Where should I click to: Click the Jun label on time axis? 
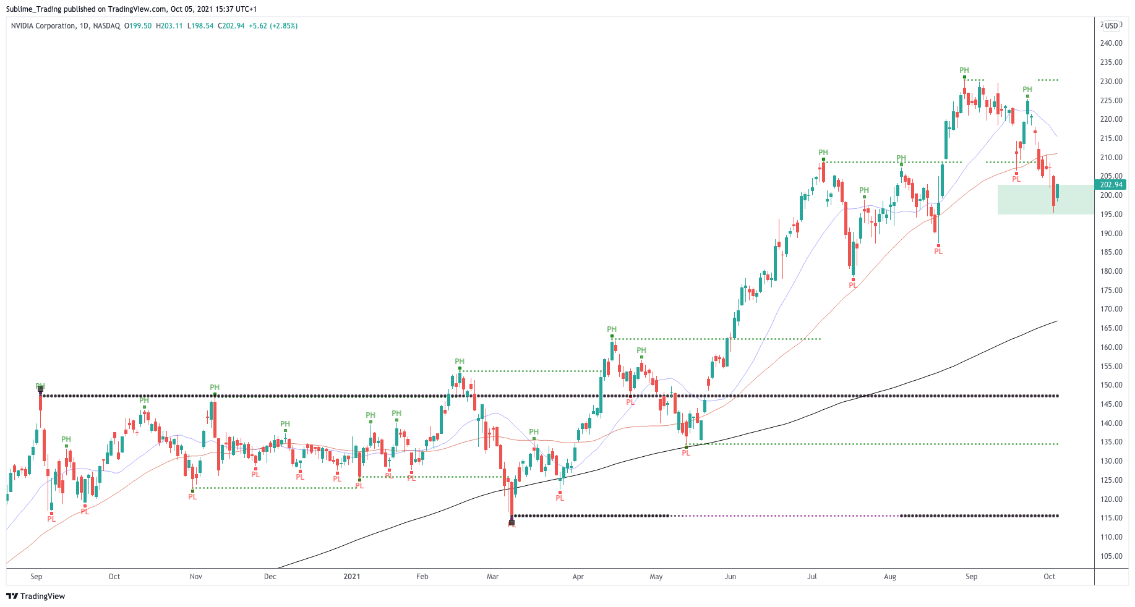[x=730, y=577]
